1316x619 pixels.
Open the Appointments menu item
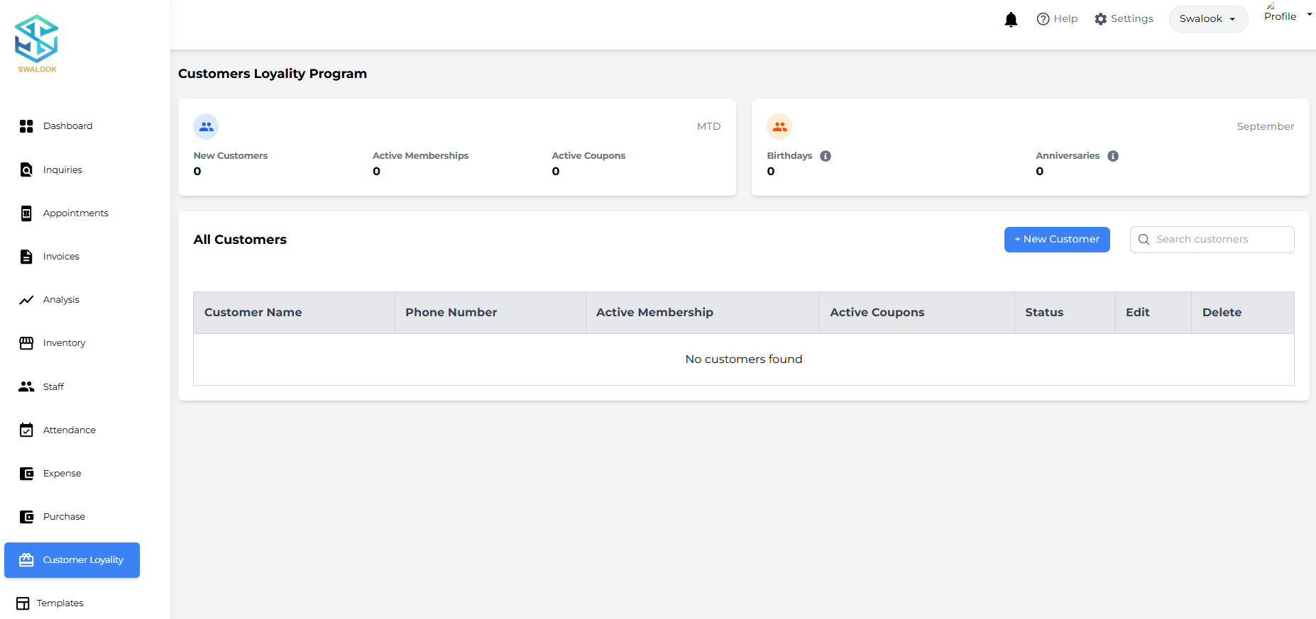pyautogui.click(x=75, y=213)
